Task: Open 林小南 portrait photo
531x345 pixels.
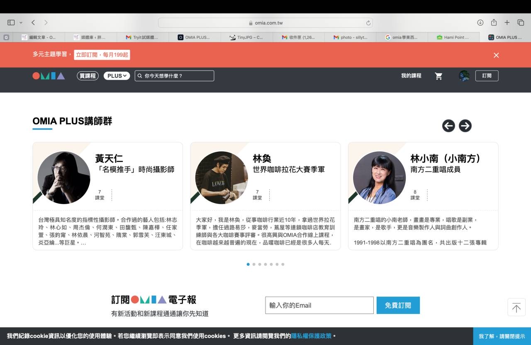Action: point(380,177)
